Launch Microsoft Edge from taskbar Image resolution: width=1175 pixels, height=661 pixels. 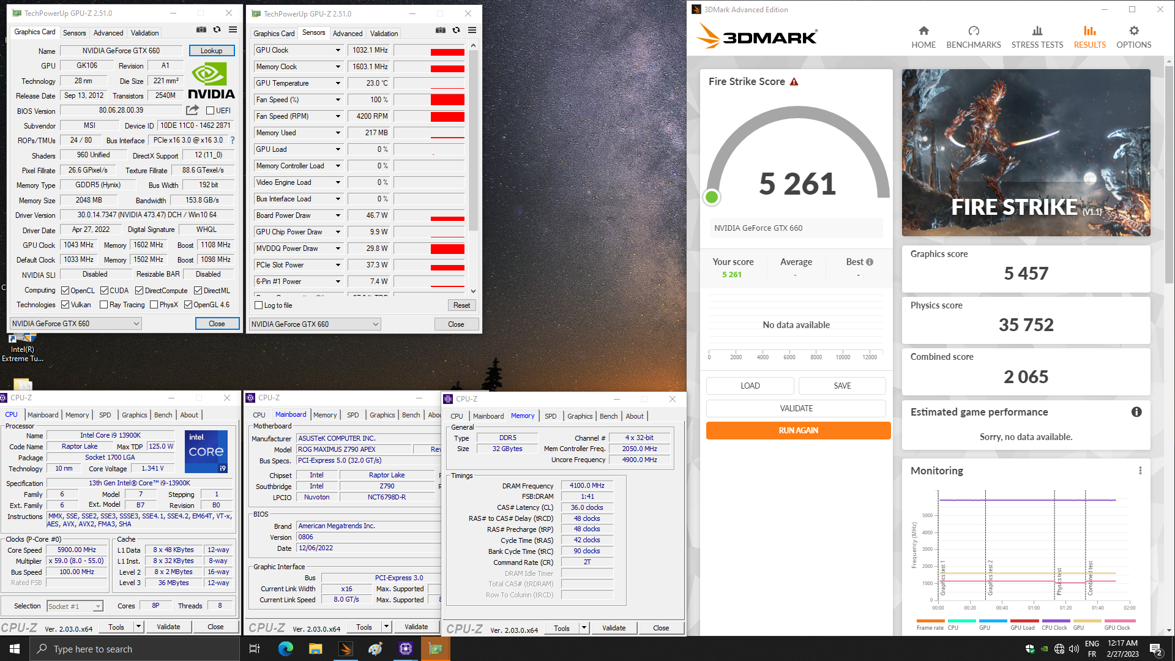pos(285,649)
